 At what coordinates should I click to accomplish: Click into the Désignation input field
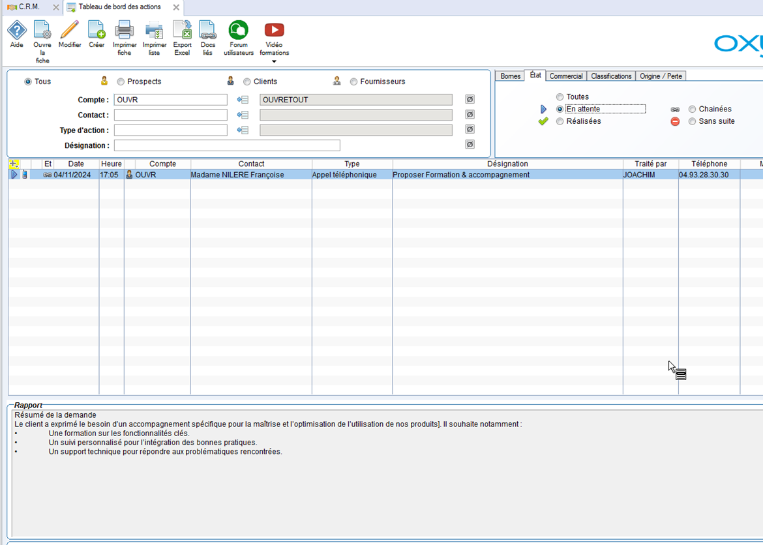pyautogui.click(x=227, y=145)
